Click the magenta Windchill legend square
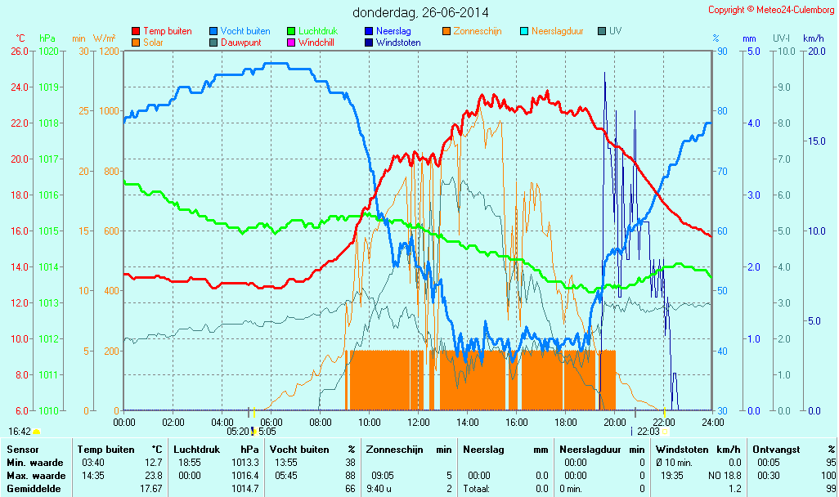 [291, 43]
